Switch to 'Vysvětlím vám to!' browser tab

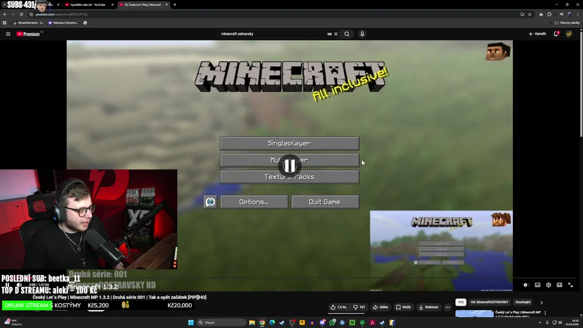coord(87,5)
